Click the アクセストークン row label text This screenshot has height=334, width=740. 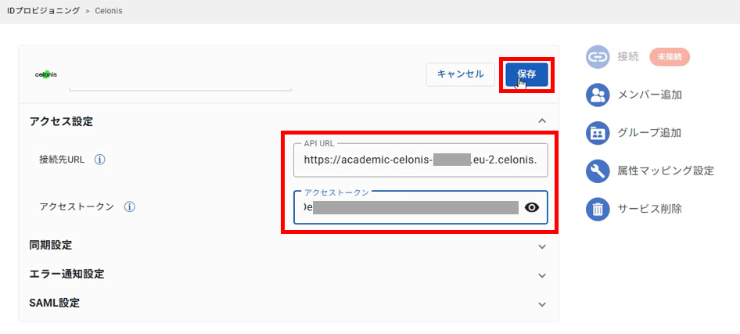point(77,207)
